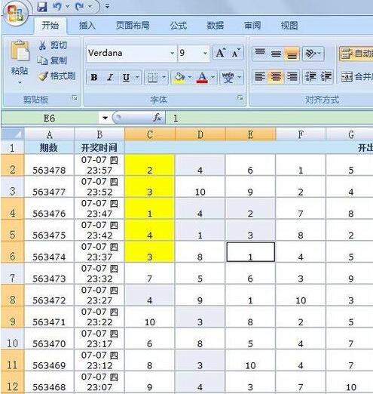373x394 pixels.
Task: Apply yellow fill color bucket
Action: coord(179,77)
